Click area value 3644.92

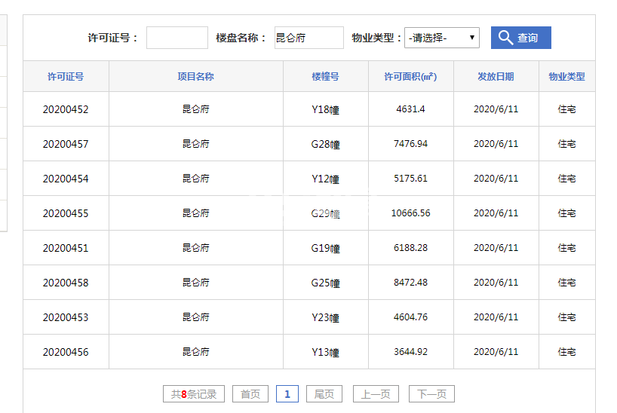(410, 351)
